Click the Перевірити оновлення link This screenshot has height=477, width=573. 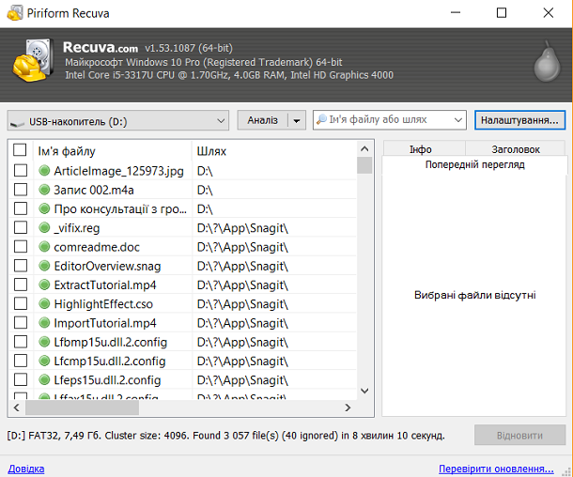point(495,469)
